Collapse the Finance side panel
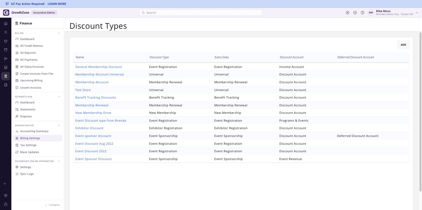Viewport: 422px width, 210px height. pos(52,205)
